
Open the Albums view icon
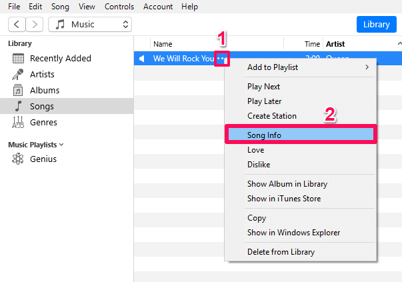click(x=18, y=90)
